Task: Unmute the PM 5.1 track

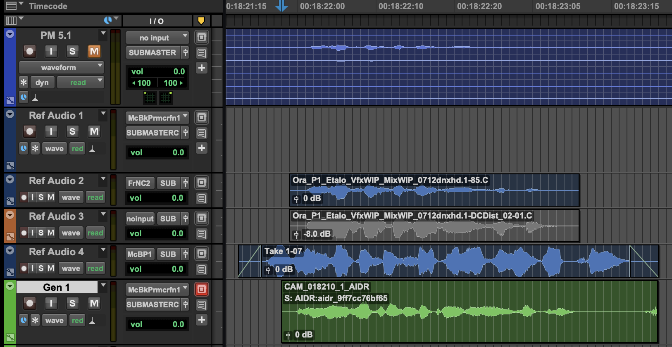Action: coord(94,51)
